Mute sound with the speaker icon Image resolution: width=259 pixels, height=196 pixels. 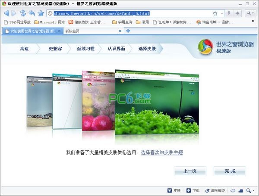(x=233, y=190)
